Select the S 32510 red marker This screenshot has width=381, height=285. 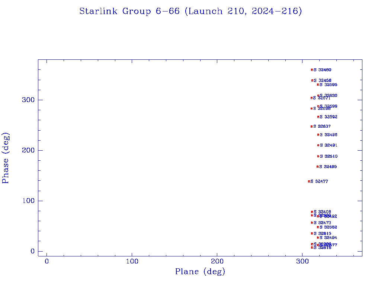tap(318, 156)
